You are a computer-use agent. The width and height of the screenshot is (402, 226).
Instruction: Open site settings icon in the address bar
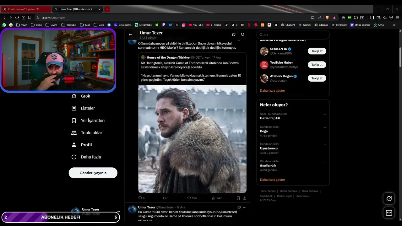[38, 18]
